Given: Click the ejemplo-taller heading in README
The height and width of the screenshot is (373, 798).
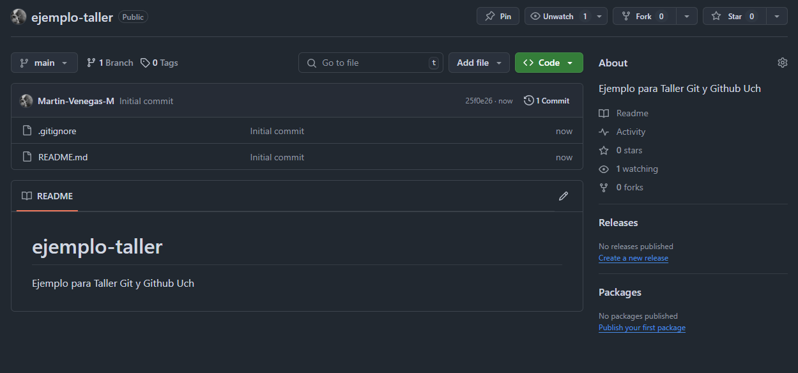Looking at the screenshot, I should click(x=97, y=247).
